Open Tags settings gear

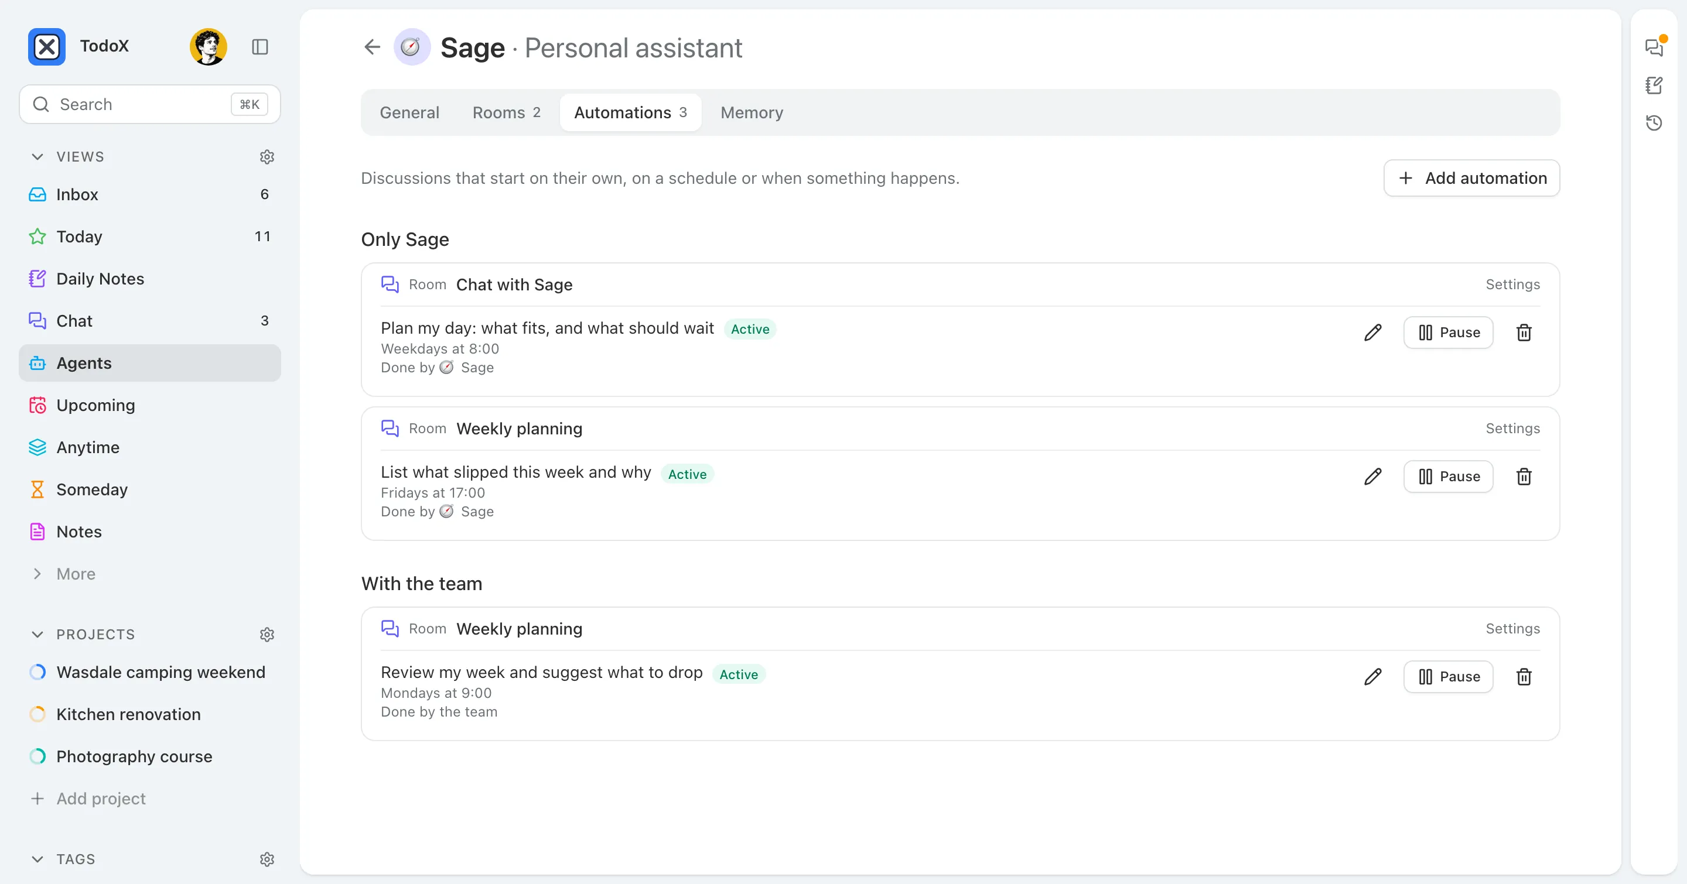267,859
